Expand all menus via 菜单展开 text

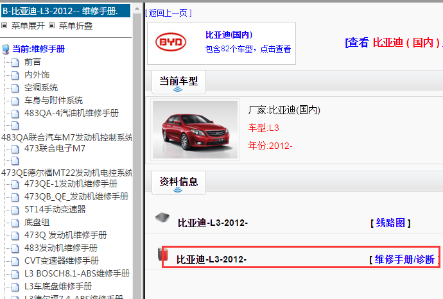(x=28, y=26)
